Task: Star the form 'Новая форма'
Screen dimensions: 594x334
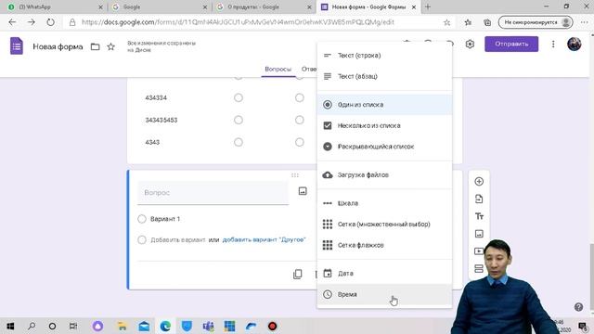Action: [x=111, y=47]
